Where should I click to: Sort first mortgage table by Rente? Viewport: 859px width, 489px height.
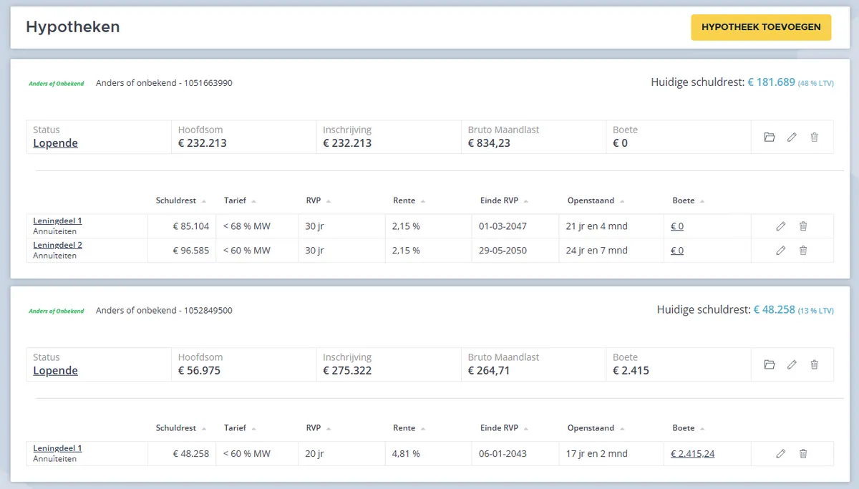coord(409,200)
